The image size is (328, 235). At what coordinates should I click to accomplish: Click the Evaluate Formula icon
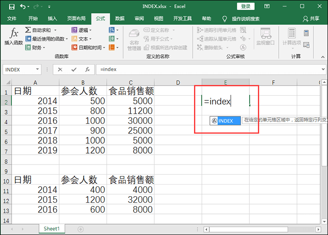pos(243,48)
